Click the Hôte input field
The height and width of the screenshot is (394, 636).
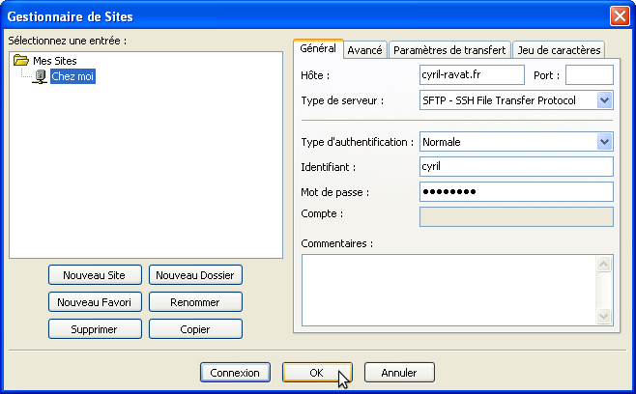point(472,75)
